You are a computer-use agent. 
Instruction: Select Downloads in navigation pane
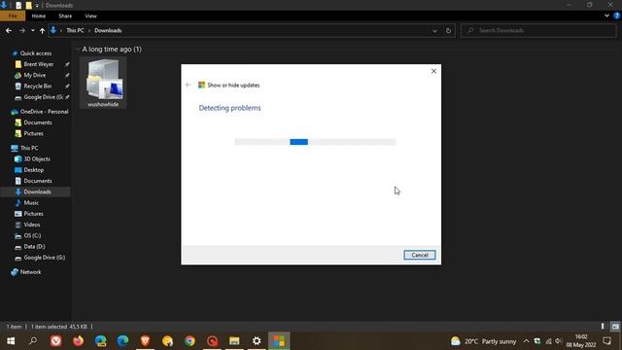37,192
